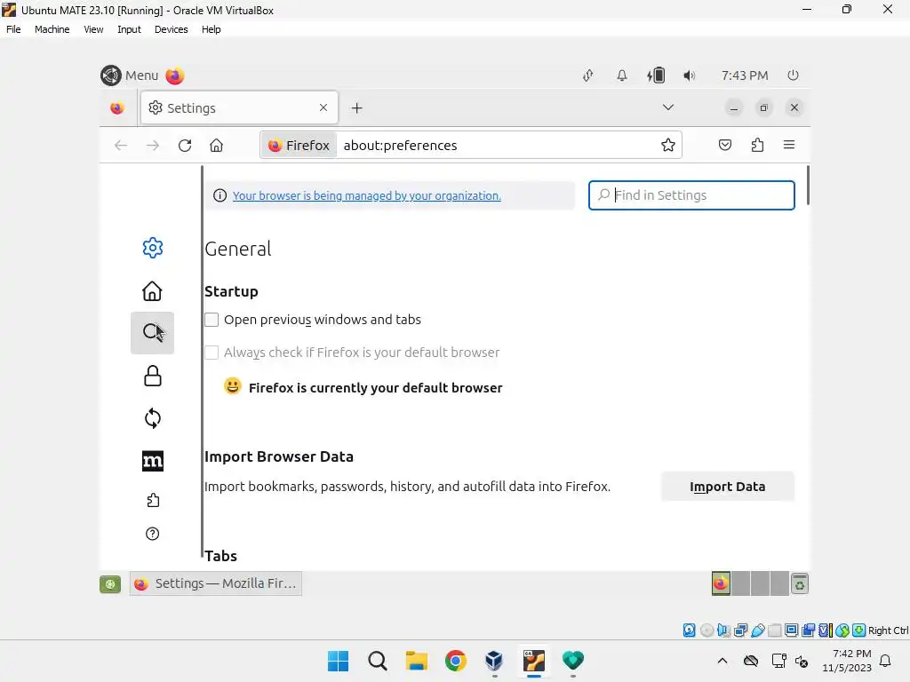Click the settings page vertical scrollbar
910x682 pixels.
[807, 186]
